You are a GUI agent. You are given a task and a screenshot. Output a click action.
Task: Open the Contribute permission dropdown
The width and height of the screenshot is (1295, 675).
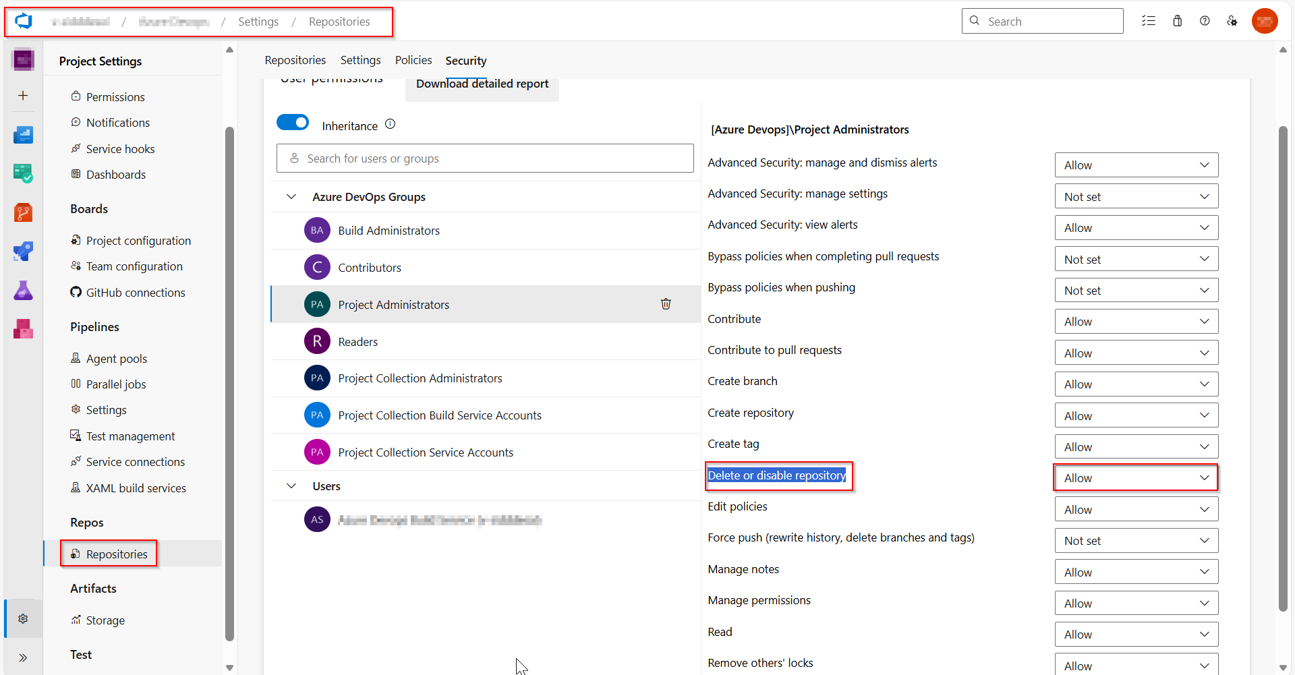point(1136,322)
